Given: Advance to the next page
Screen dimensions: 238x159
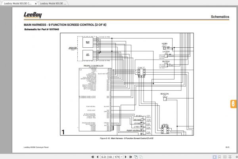Looking at the screenshot, I should click(126, 157).
